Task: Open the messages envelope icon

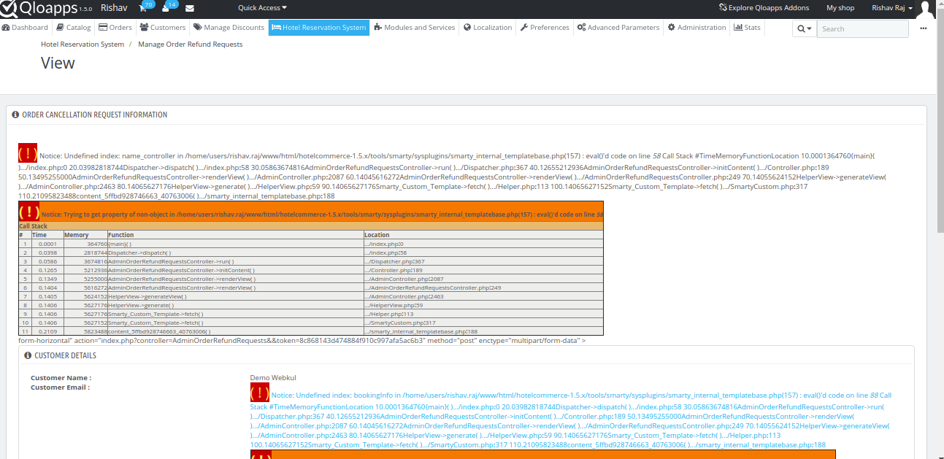Action: tap(190, 9)
